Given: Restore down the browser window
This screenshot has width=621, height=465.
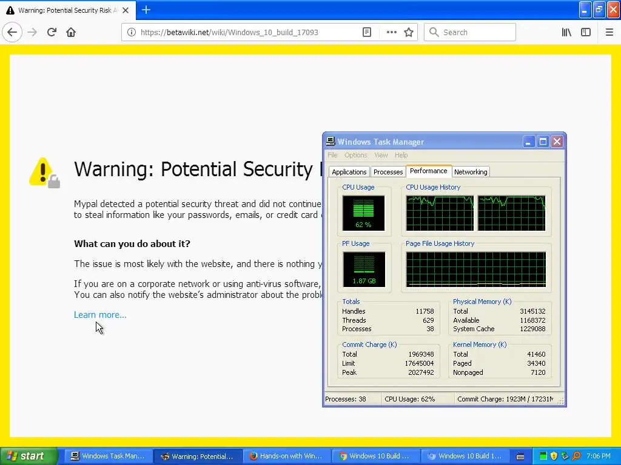Looking at the screenshot, I should [599, 10].
